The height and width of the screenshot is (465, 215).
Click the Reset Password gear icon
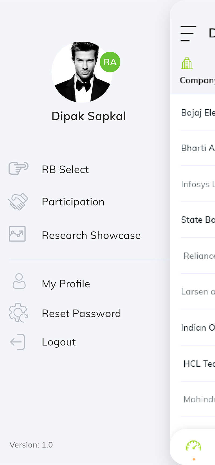click(18, 313)
